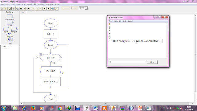Click 'Run complete. 25 symbols evaluated' console line
197x111 pixels.
click(x=135, y=41)
